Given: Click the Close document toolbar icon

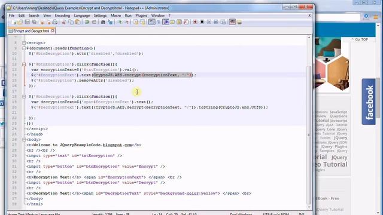Looking at the screenshot, I should tap(42, 22).
